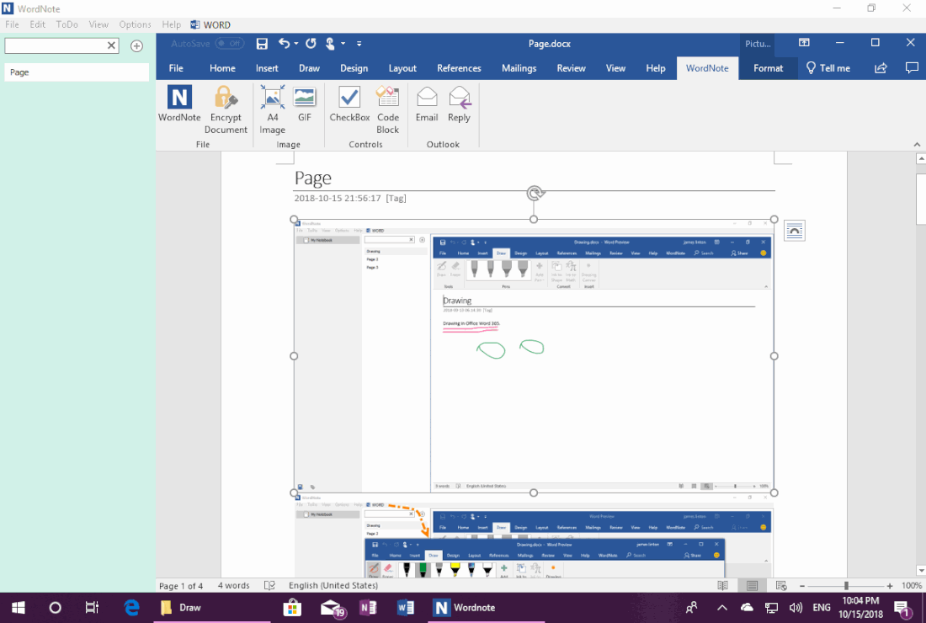Switch to Print Layout view
The image size is (926, 623).
click(x=752, y=586)
